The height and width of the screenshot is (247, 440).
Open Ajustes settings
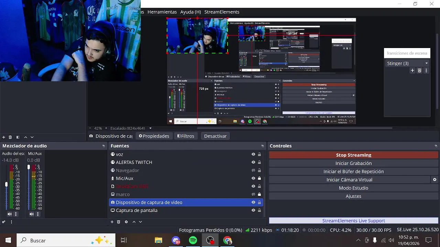tap(354, 196)
